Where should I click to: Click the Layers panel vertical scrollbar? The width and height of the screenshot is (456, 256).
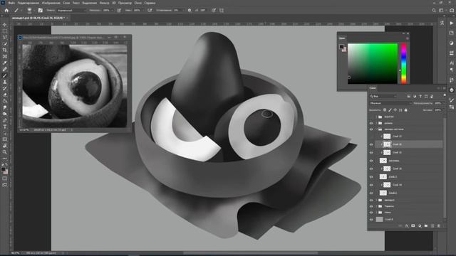[445, 167]
